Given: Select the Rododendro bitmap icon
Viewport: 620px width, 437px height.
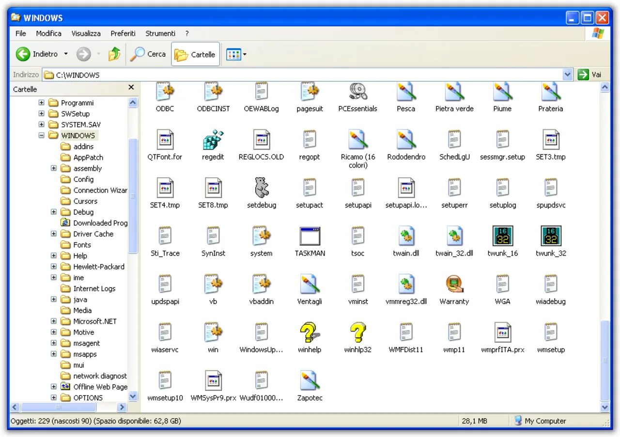Looking at the screenshot, I should point(406,140).
